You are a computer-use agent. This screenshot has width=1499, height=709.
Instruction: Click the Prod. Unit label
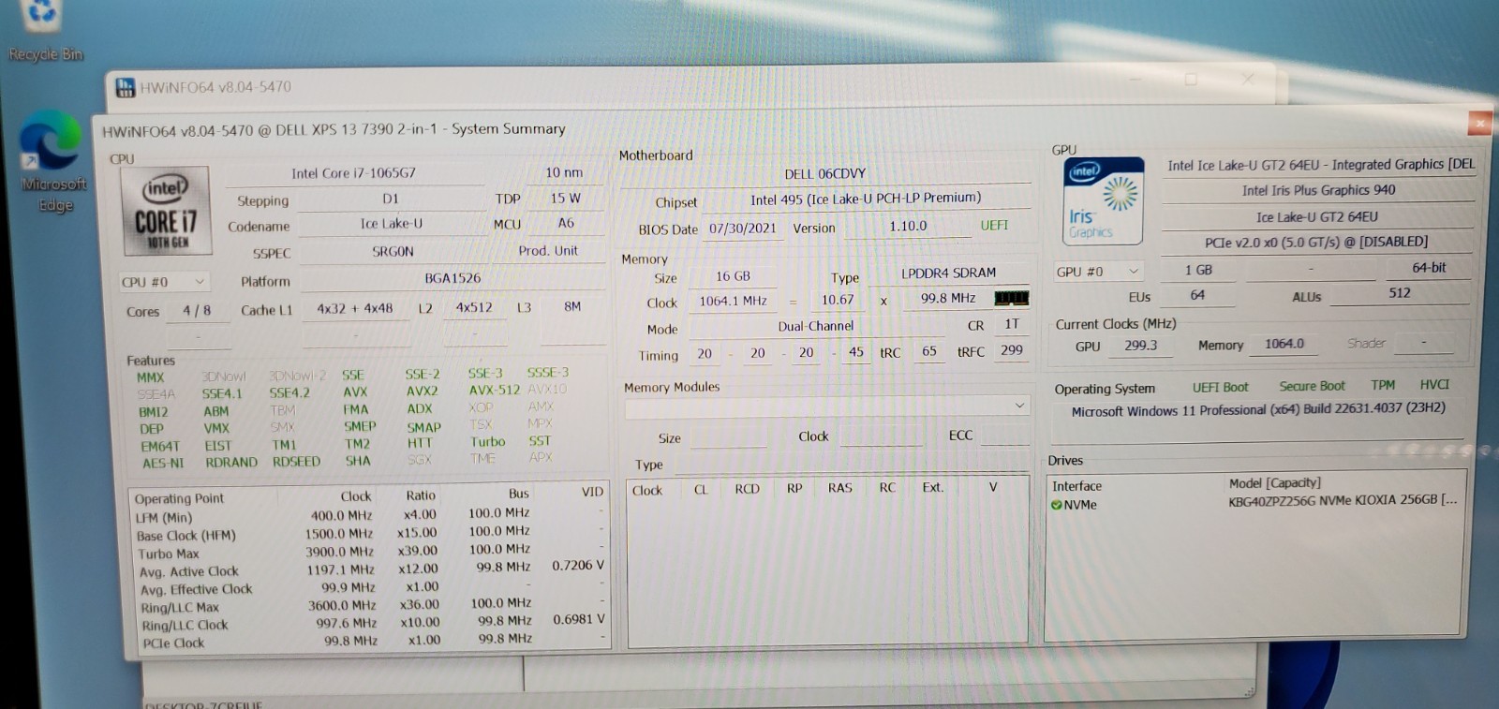[548, 251]
